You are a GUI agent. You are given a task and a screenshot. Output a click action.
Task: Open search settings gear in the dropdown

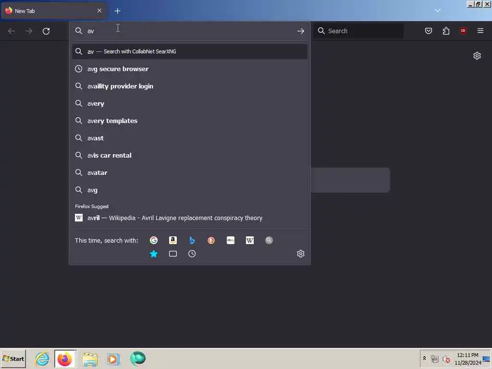301,254
